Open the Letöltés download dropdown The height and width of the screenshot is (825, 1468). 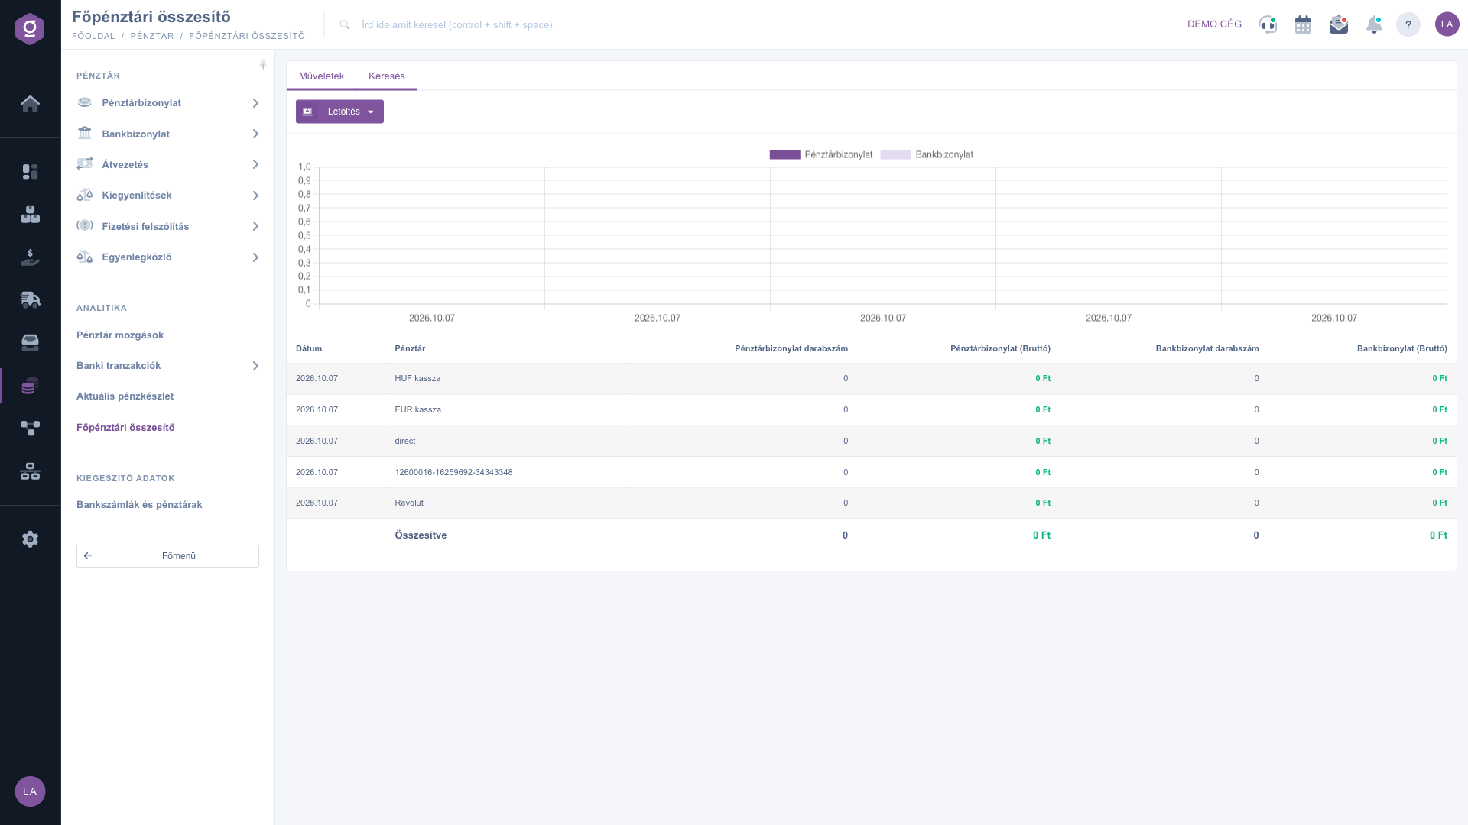coord(339,112)
